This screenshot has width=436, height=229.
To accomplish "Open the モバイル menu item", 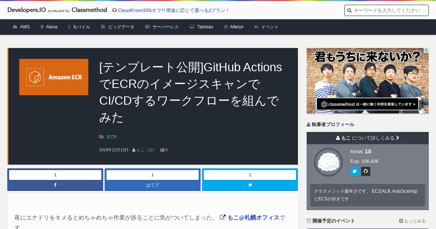I will 81,27.
